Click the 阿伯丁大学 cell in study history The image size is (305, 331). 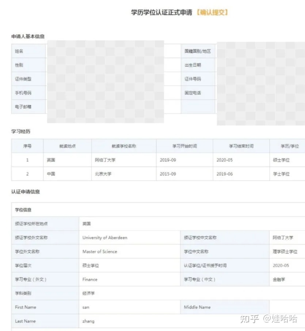click(x=124, y=160)
